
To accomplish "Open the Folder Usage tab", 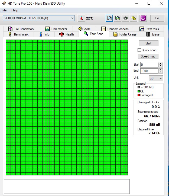I will pyautogui.click(x=125, y=34).
